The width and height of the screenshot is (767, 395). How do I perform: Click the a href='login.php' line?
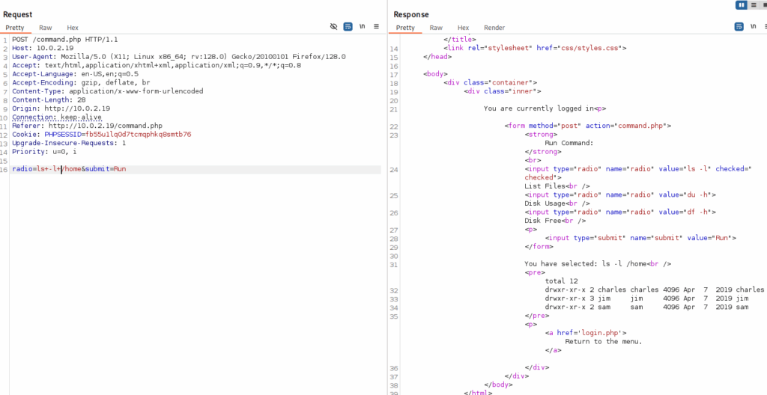pyautogui.click(x=586, y=333)
